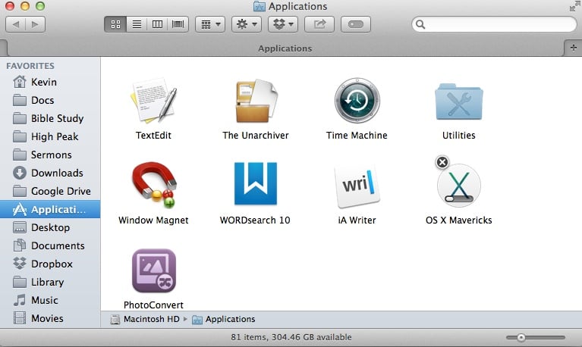
Task: Open Music in the sidebar
Action: (x=50, y=300)
